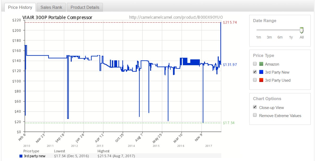Click the green Amazon color swatch
The width and height of the screenshot is (317, 161).
click(261, 64)
